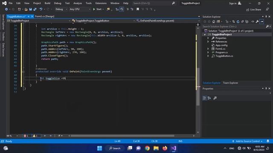Toggle the highlighted toolbar button before the indent icons
273x153 pixels.
tap(122, 9)
